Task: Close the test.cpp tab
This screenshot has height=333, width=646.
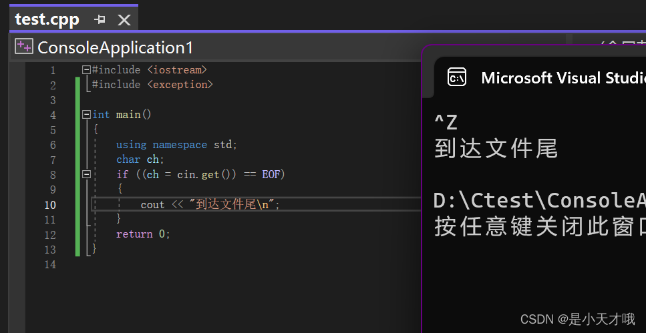Action: (x=124, y=20)
